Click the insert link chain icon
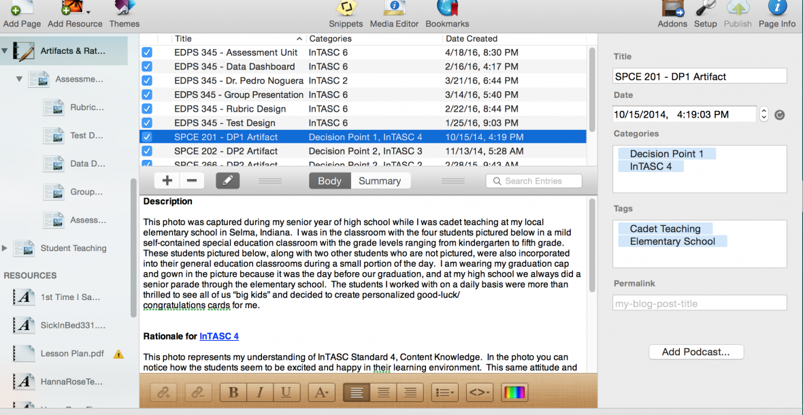 163,392
